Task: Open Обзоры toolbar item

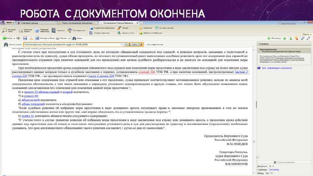Action: click(x=123, y=28)
